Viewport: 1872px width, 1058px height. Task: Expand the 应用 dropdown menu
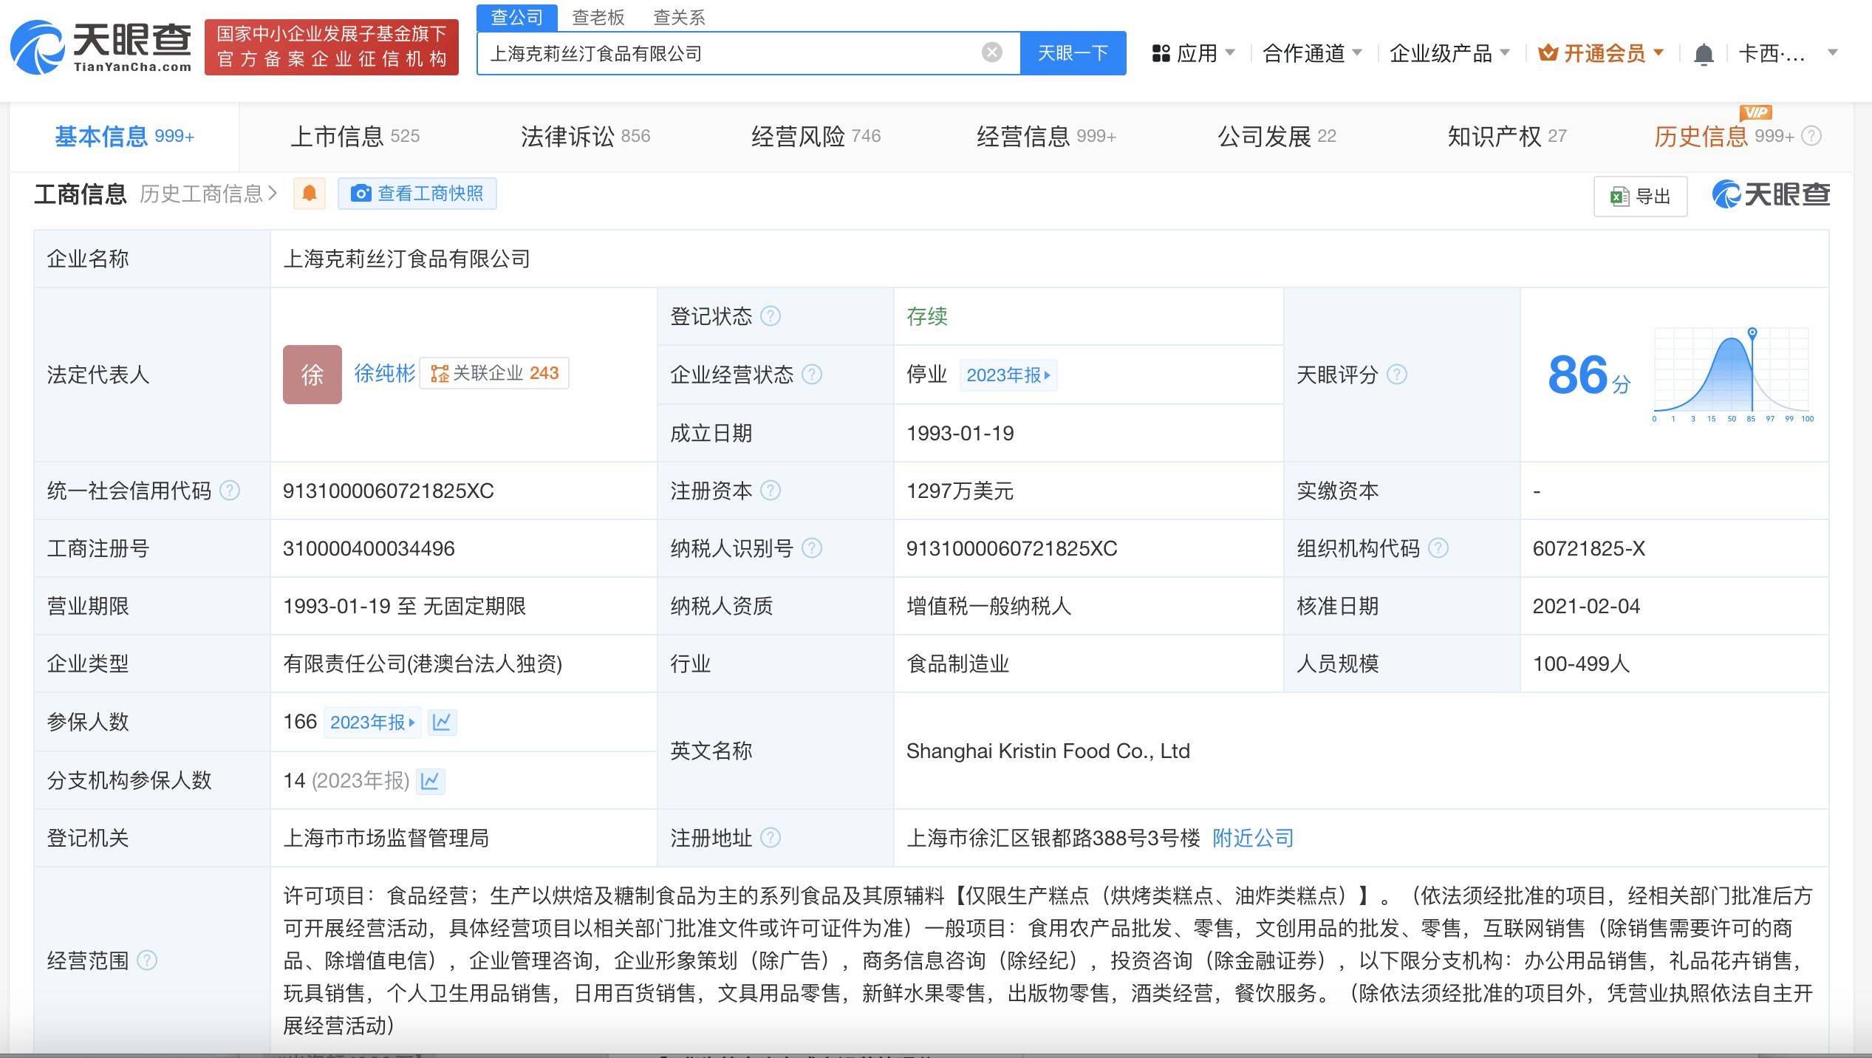(x=1193, y=53)
